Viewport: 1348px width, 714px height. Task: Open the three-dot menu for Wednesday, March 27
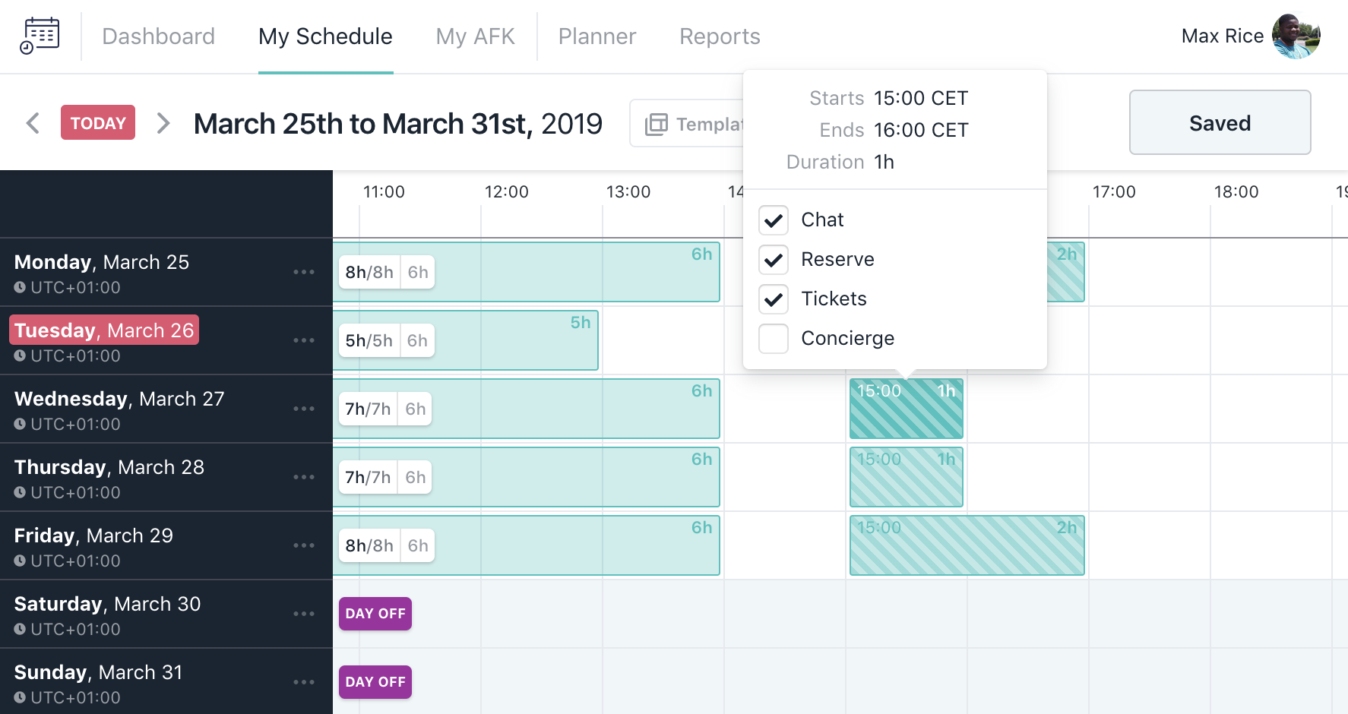tap(304, 409)
